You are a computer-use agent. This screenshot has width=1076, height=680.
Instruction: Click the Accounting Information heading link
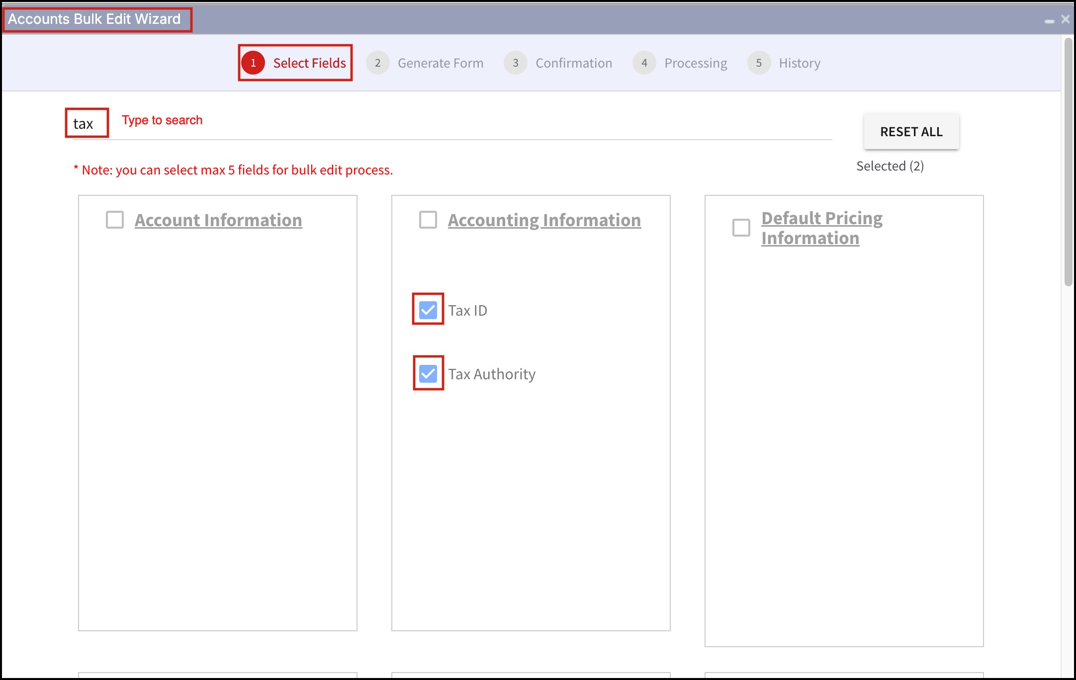(544, 220)
